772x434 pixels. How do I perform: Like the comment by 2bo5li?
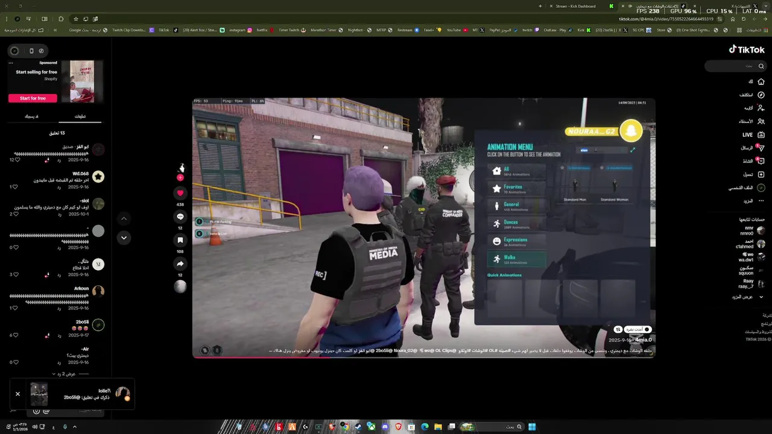click(x=16, y=335)
